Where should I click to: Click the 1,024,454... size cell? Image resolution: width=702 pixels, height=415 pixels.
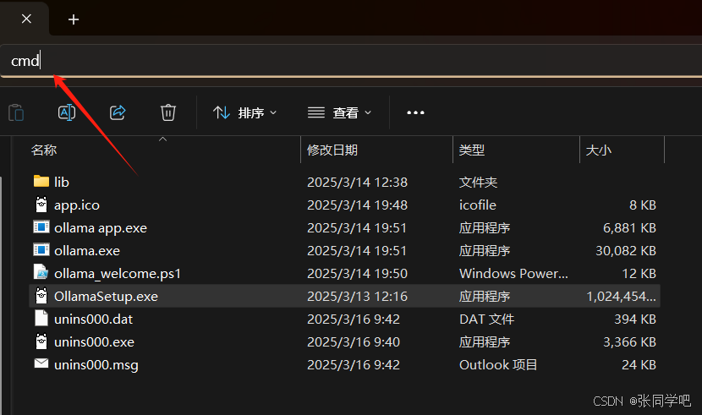(x=622, y=296)
